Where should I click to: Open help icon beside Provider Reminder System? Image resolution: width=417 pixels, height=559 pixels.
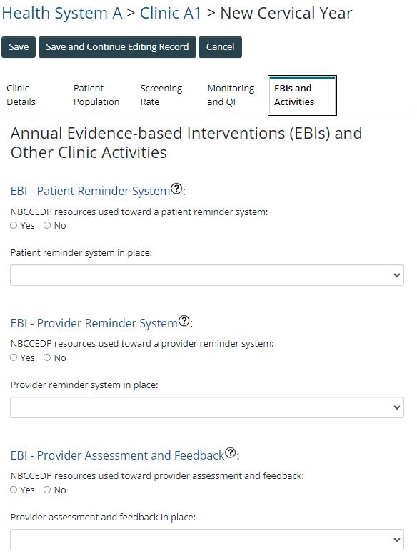click(x=184, y=321)
